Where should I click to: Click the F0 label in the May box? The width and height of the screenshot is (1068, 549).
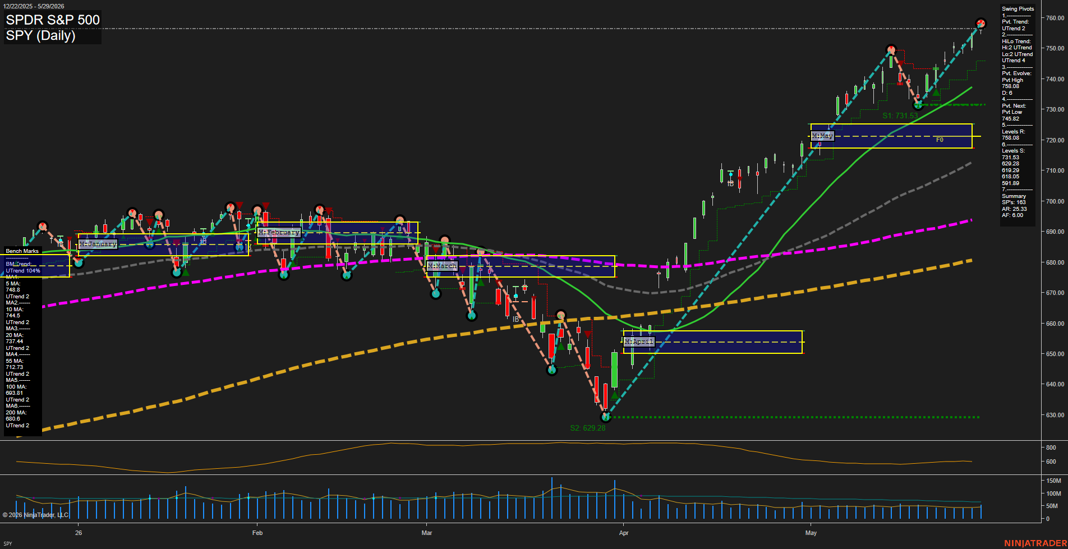click(x=940, y=140)
